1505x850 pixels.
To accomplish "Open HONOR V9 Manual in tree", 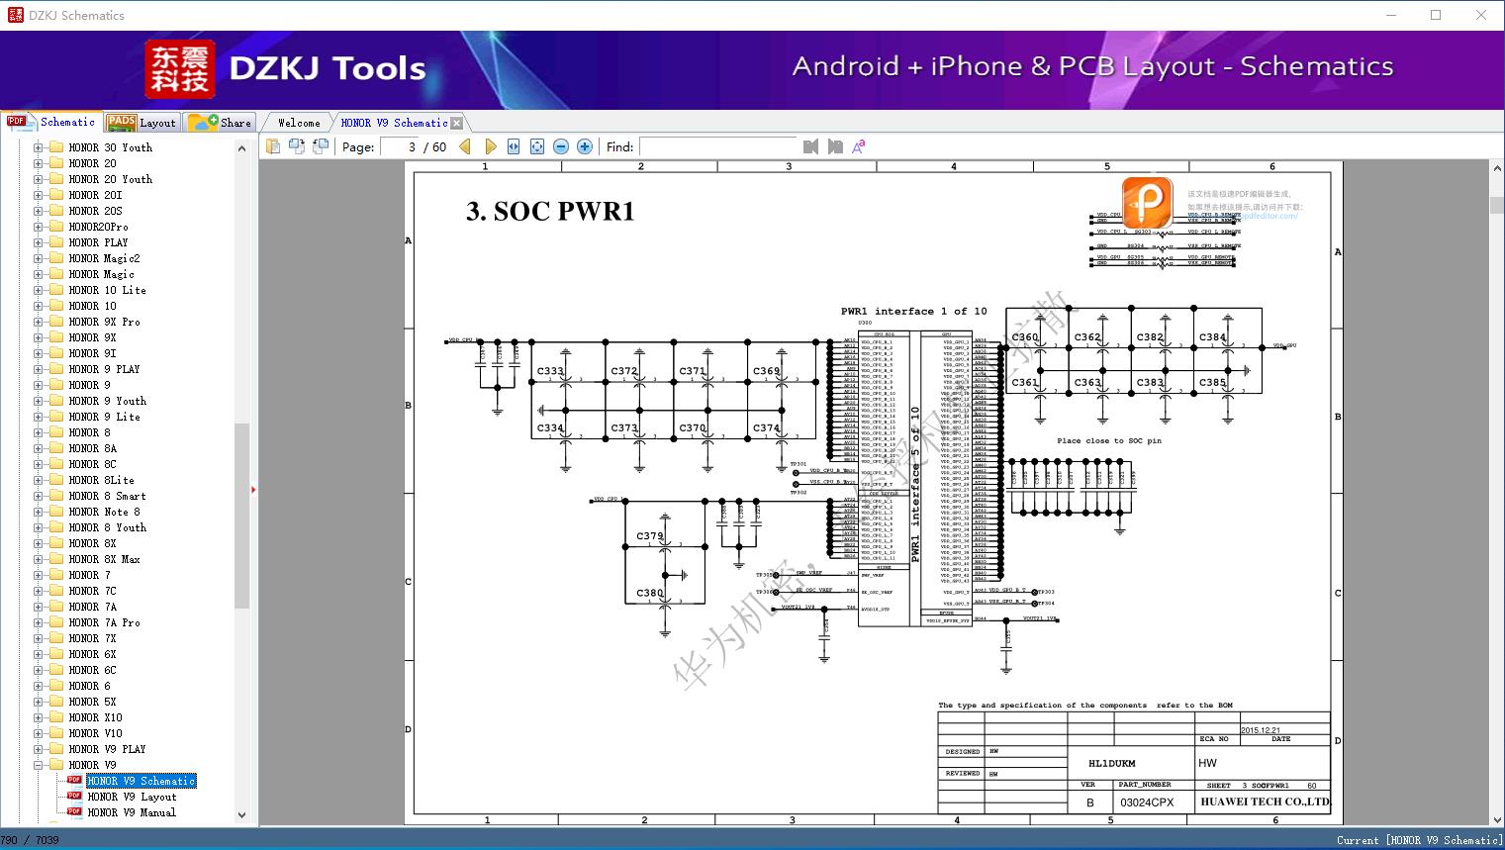I will (132, 812).
